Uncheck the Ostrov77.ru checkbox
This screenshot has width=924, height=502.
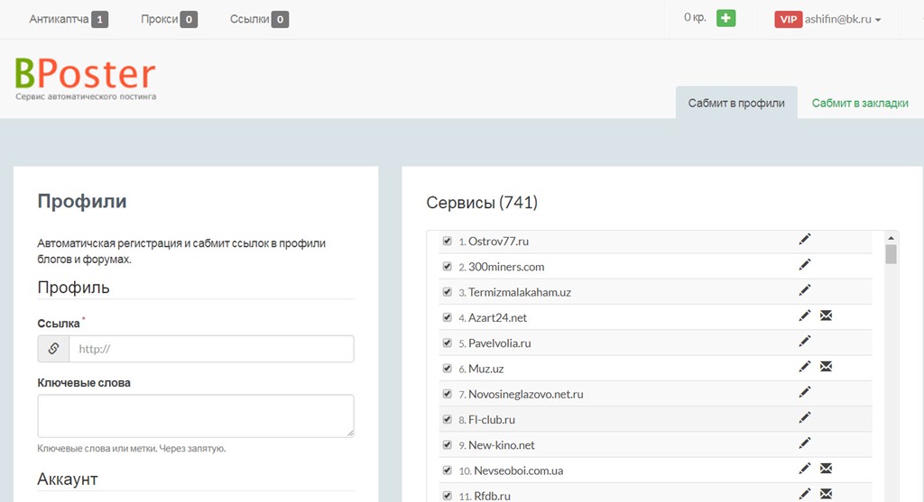click(447, 241)
